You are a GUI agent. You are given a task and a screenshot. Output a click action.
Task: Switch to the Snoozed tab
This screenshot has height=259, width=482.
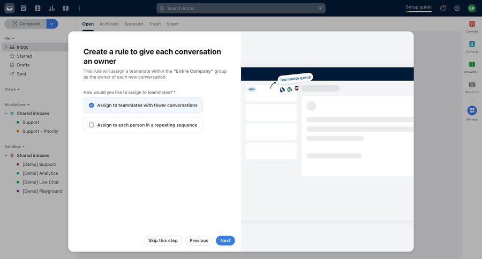(133, 24)
